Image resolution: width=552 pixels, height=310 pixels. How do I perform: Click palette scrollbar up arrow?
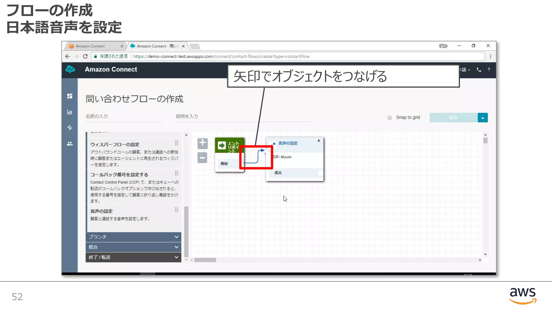186,135
